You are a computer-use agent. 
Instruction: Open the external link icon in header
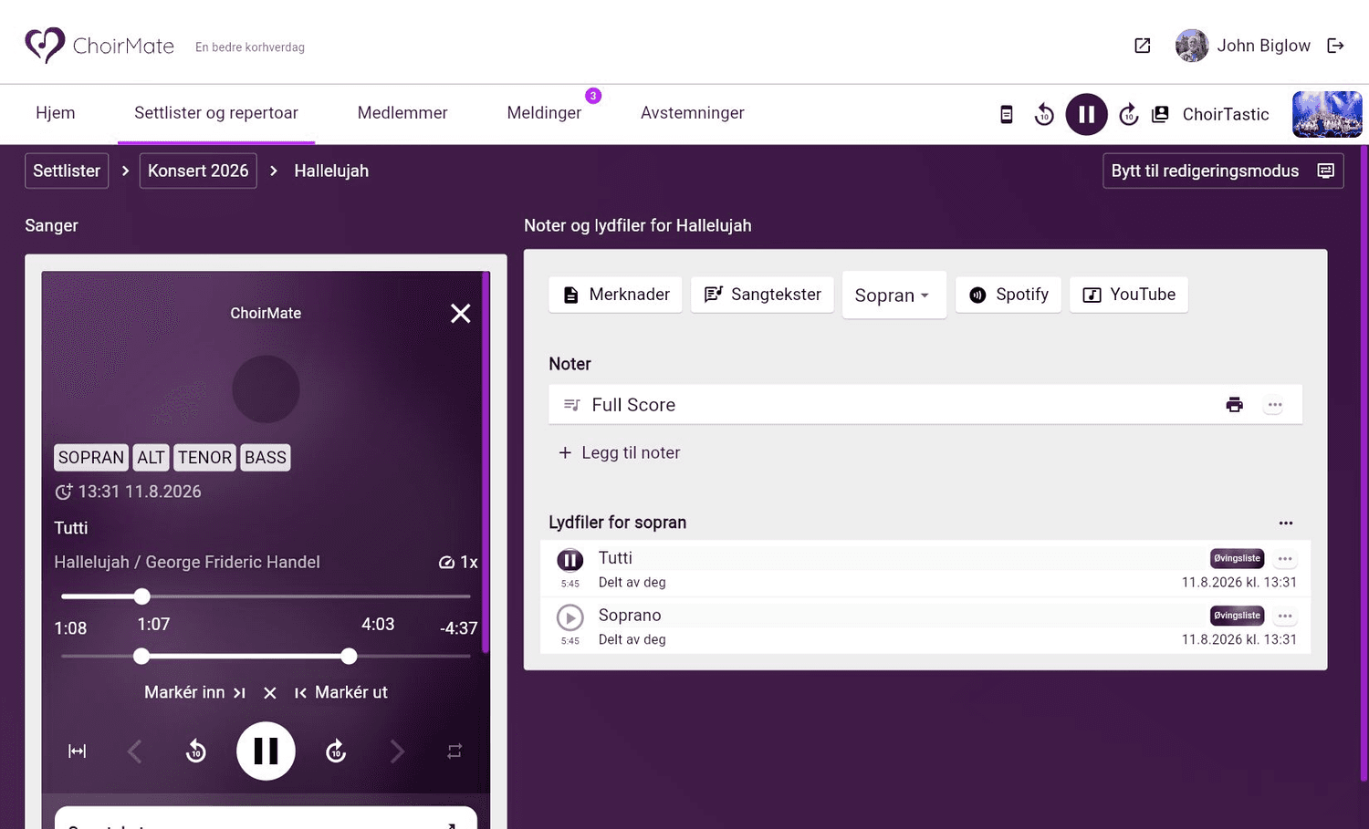[x=1142, y=46]
